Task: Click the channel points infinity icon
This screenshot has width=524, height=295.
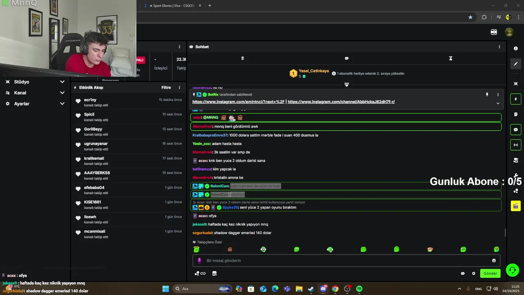Action: (200, 273)
